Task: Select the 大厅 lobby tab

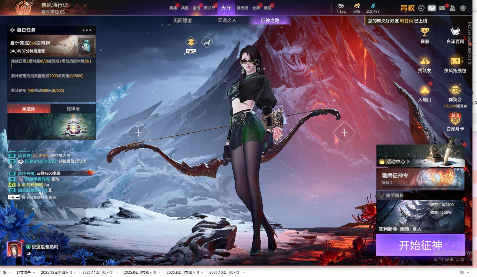Action: 226,8
